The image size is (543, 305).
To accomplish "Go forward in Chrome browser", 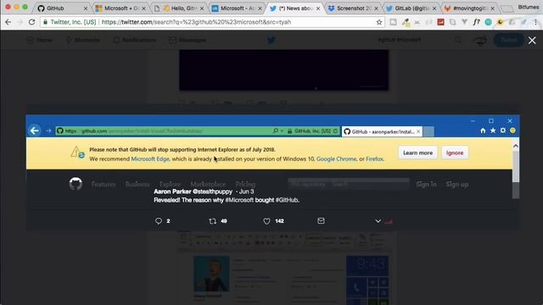I will pyautogui.click(x=20, y=22).
